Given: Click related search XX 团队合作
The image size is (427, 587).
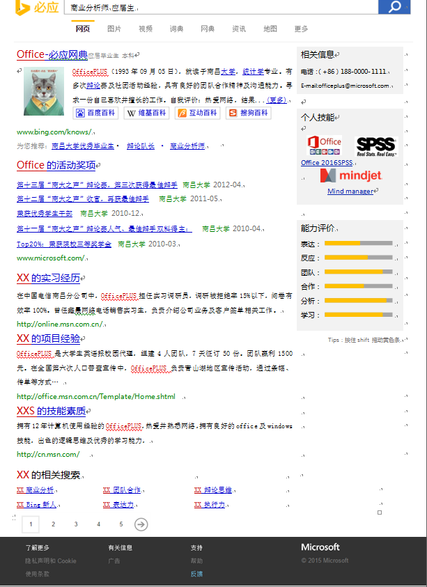Looking at the screenshot, I should pos(122,490).
